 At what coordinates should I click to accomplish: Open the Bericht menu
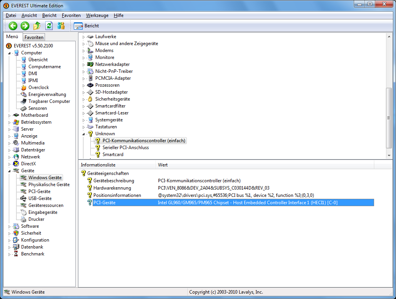(49, 15)
